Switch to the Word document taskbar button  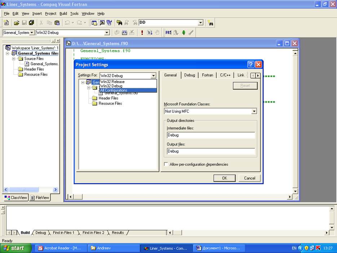pyautogui.click(x=218, y=248)
